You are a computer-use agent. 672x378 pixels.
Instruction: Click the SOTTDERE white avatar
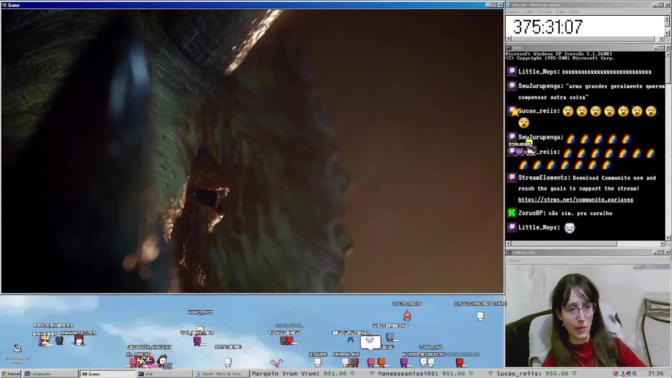click(227, 362)
